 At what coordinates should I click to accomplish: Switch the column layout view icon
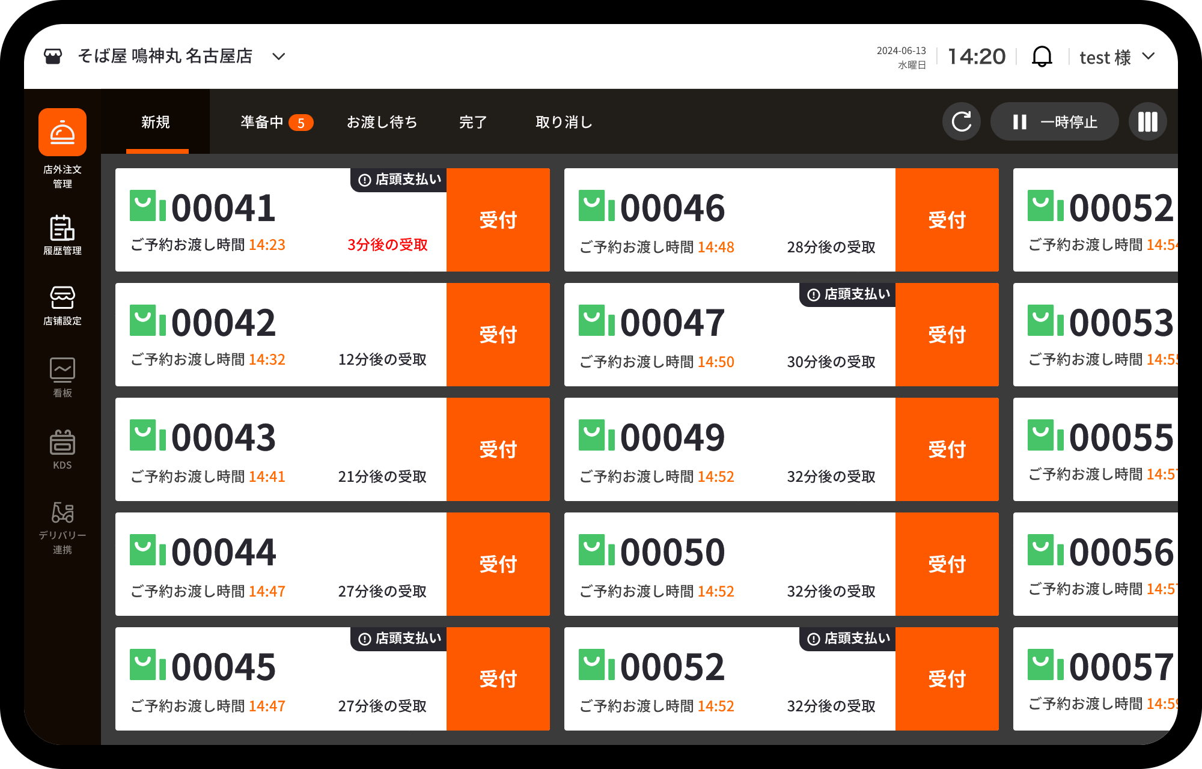pos(1147,122)
